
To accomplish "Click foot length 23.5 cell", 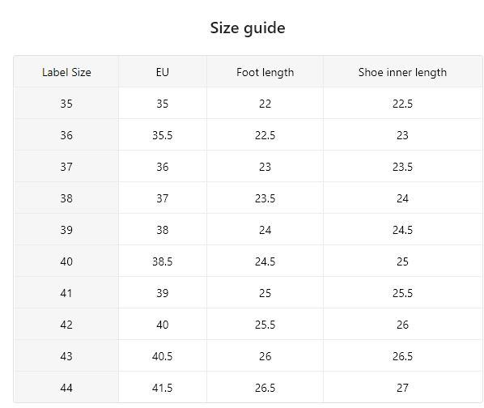I will [265, 198].
